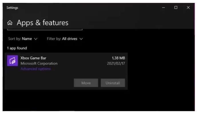Open the Filter by All drives dropdown
Viewport: 197px width, 114px height.
tap(65, 39)
